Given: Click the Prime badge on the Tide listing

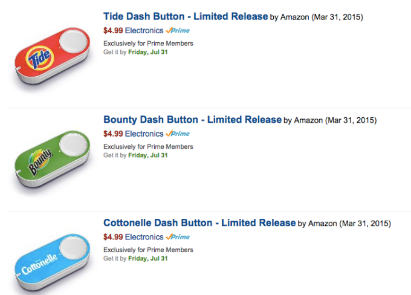Looking at the screenshot, I should pos(178,30).
